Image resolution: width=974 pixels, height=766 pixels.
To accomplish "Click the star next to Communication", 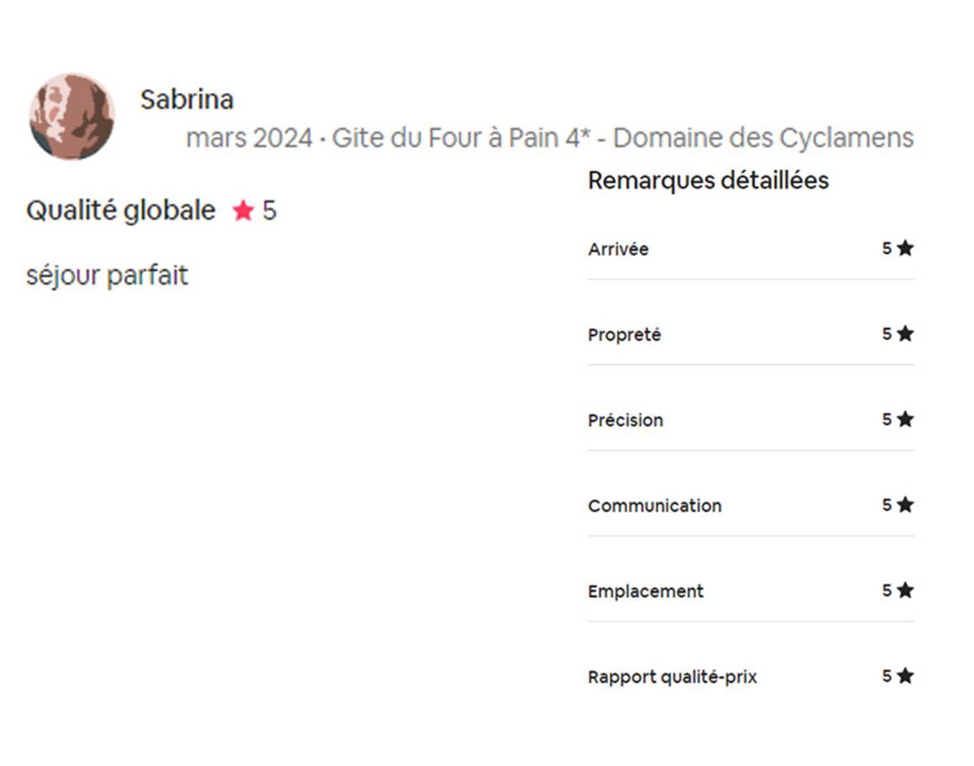I will pos(905,505).
